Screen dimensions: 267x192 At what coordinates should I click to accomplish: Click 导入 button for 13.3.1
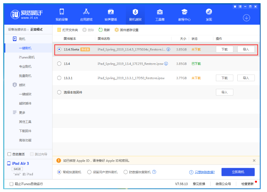(246, 78)
